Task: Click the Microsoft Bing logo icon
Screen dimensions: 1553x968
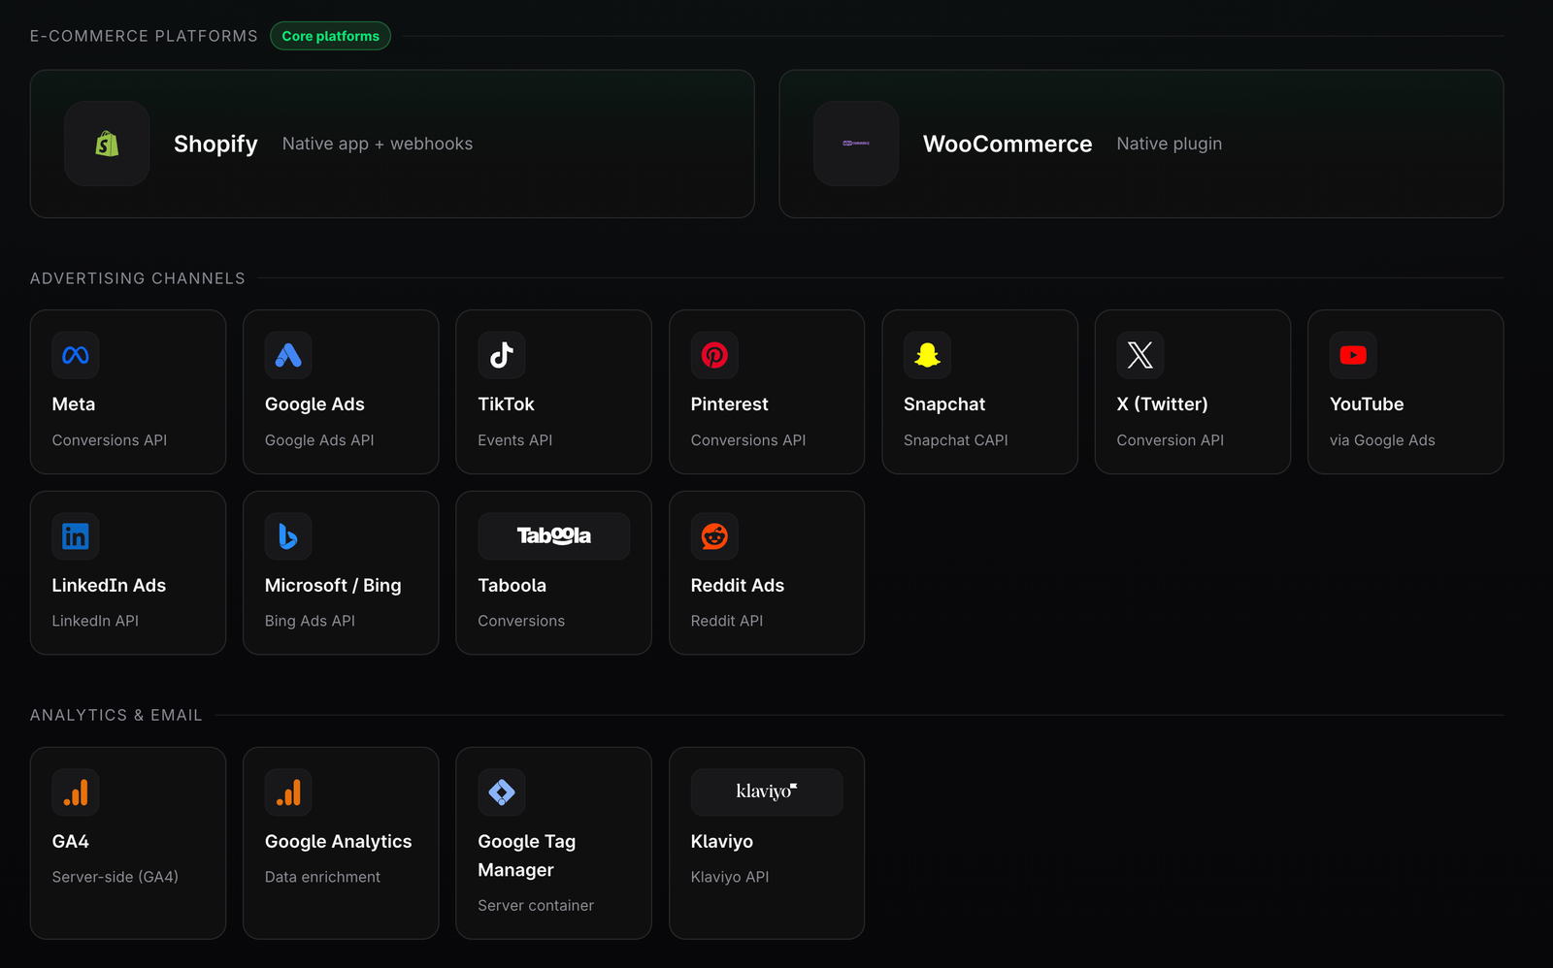Action: coord(288,536)
